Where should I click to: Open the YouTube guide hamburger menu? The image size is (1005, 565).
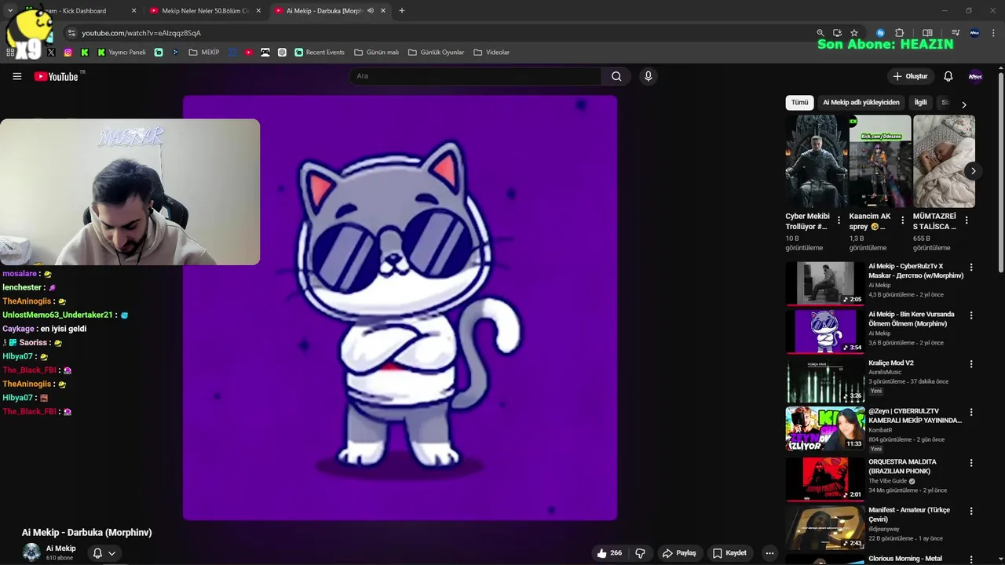pyautogui.click(x=16, y=76)
